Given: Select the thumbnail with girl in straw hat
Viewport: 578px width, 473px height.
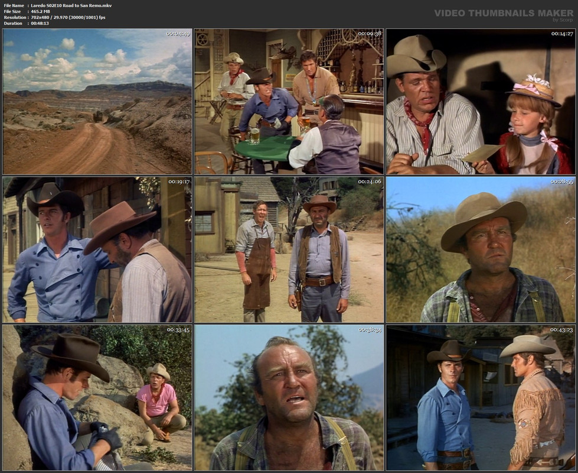Looking at the screenshot, I should pos(481,102).
